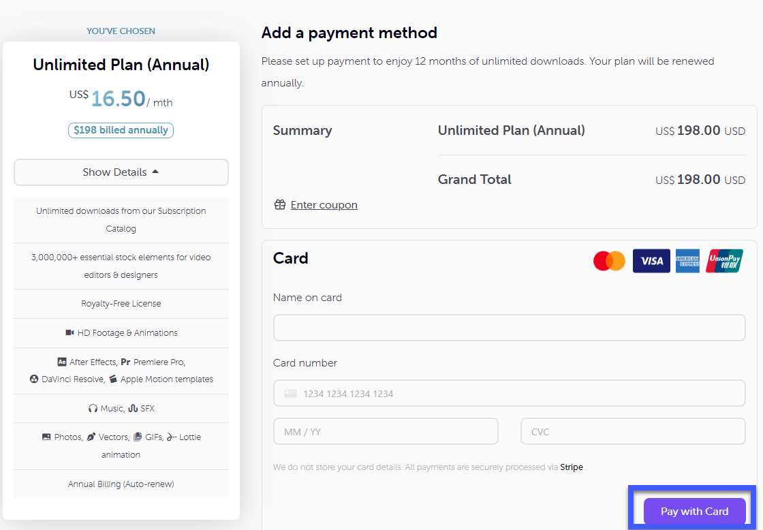This screenshot has height=530, width=763.
Task: Select the MM / YY expiry field
Action: coord(386,431)
